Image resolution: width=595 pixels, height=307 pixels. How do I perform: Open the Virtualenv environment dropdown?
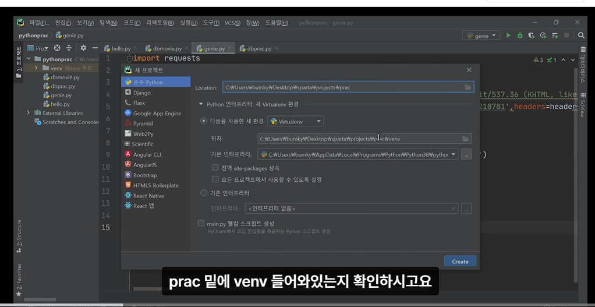296,121
